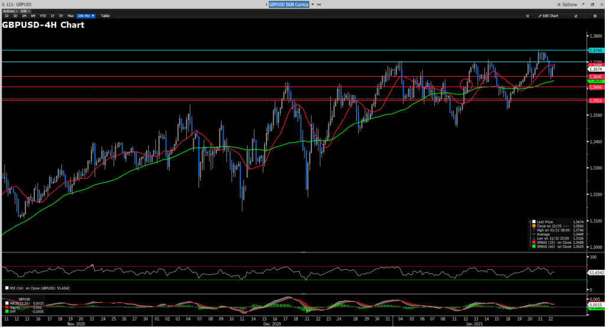Click the green Diff legend box
Screen dimensions: 605x327
click(7, 311)
